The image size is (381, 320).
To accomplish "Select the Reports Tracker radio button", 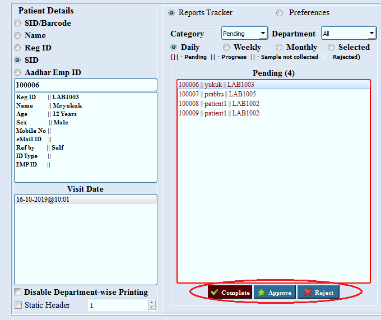I will point(171,13).
